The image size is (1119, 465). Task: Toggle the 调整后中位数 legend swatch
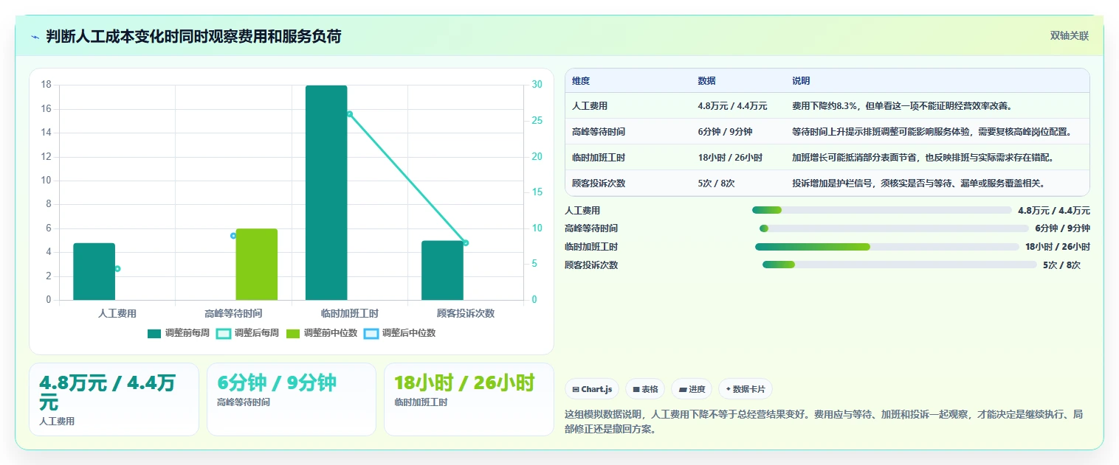click(x=371, y=333)
